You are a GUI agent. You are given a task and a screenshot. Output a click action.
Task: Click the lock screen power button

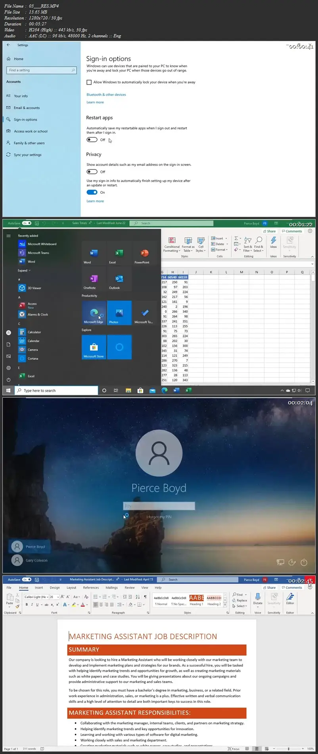pyautogui.click(x=304, y=562)
